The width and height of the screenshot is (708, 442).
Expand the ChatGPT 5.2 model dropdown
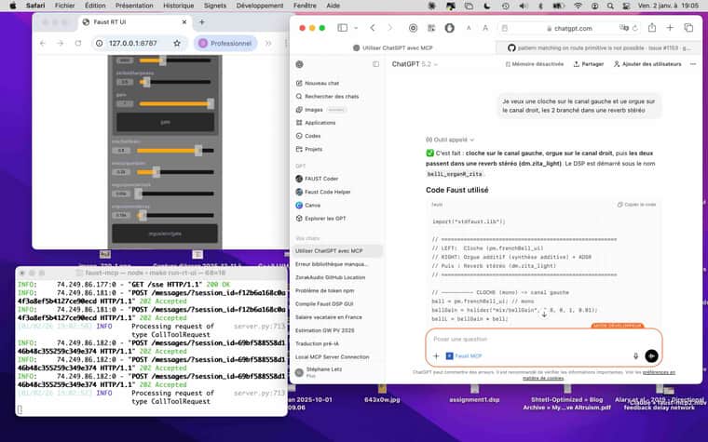tap(413, 64)
